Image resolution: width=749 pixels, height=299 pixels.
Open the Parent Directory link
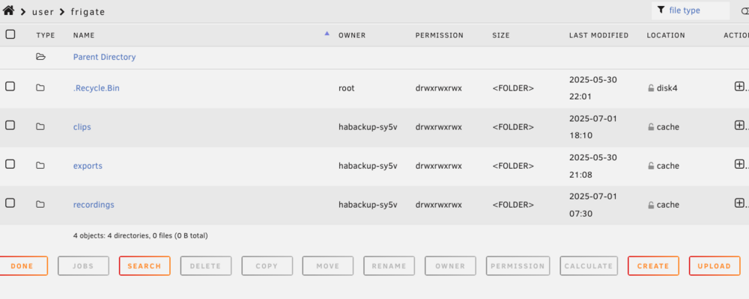(x=104, y=57)
